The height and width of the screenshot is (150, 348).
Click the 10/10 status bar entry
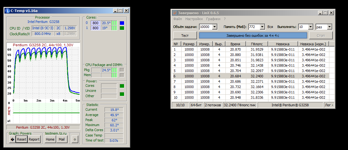tap(180, 105)
